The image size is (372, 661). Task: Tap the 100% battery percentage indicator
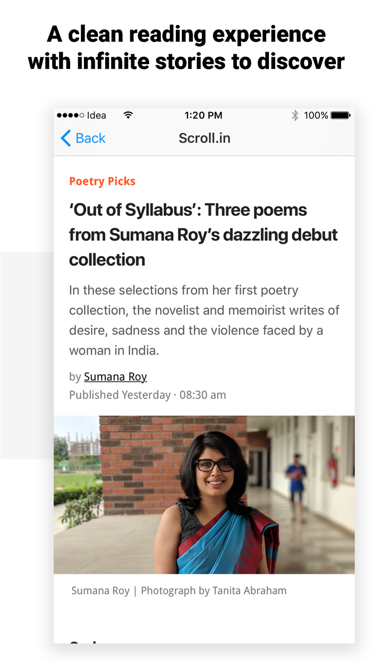pyautogui.click(x=316, y=115)
